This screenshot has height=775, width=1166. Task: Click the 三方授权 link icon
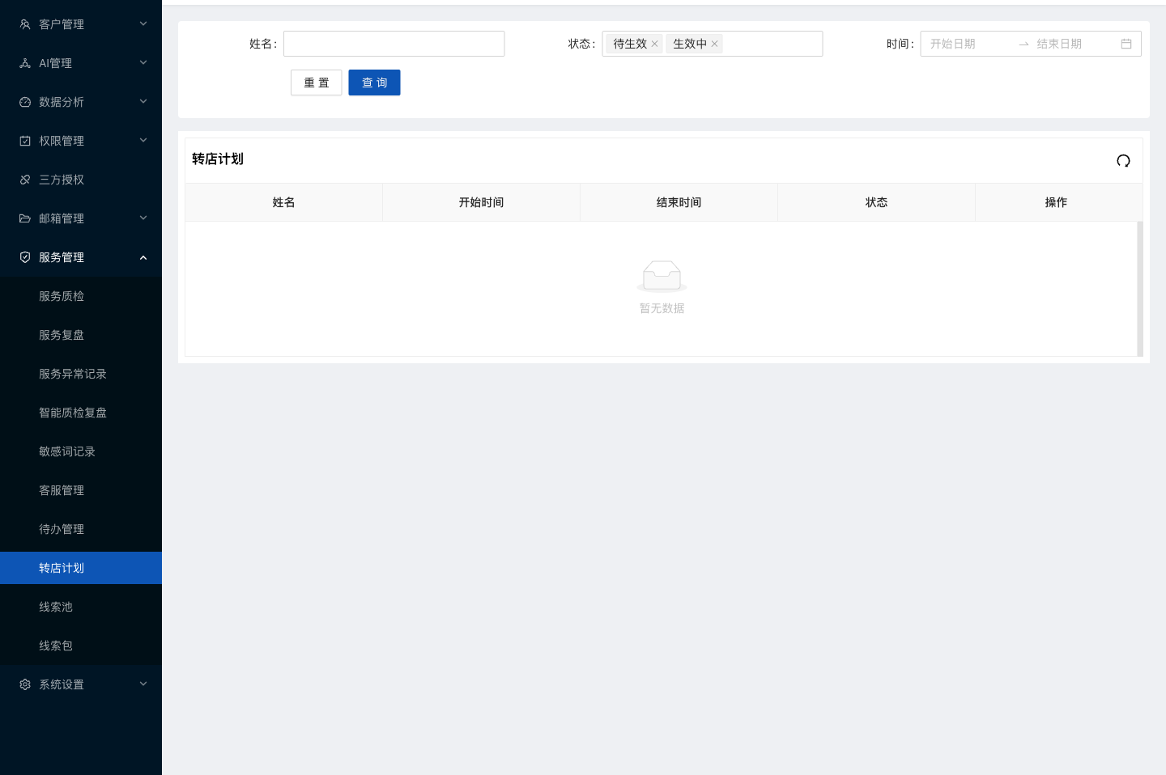click(25, 180)
